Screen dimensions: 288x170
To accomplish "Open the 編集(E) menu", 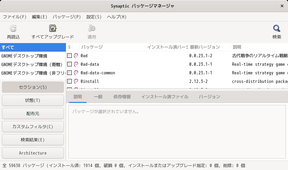I will (x=39, y=17).
